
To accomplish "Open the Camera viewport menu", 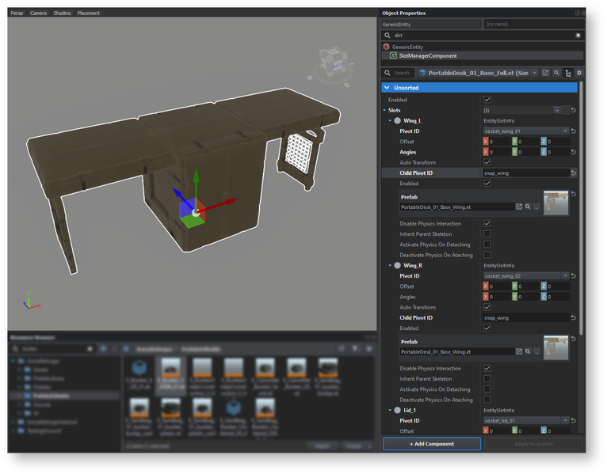I will 38,13.
